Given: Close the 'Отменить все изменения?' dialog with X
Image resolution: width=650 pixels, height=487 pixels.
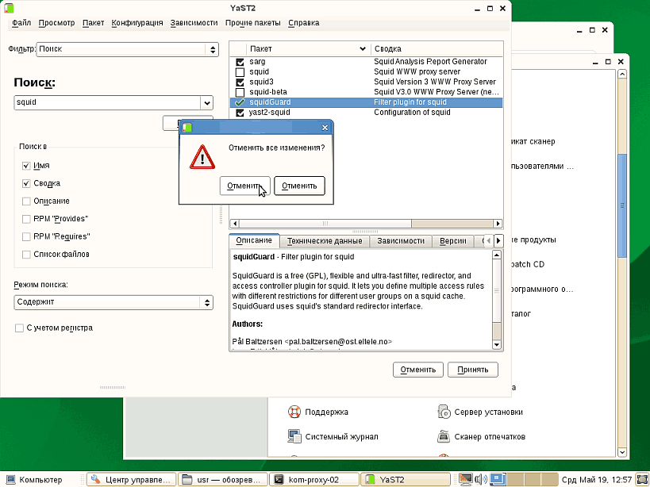Looking at the screenshot, I should coord(325,128).
